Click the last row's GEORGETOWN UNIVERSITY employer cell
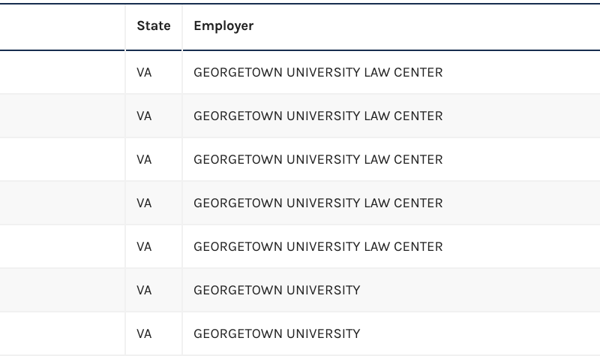 tap(277, 334)
